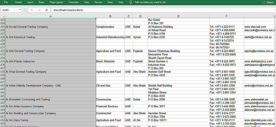Image resolution: width=276 pixels, height=127 pixels.
Task: Click cell 'Al Accad General Trading Company'
Action: tap(51, 27)
